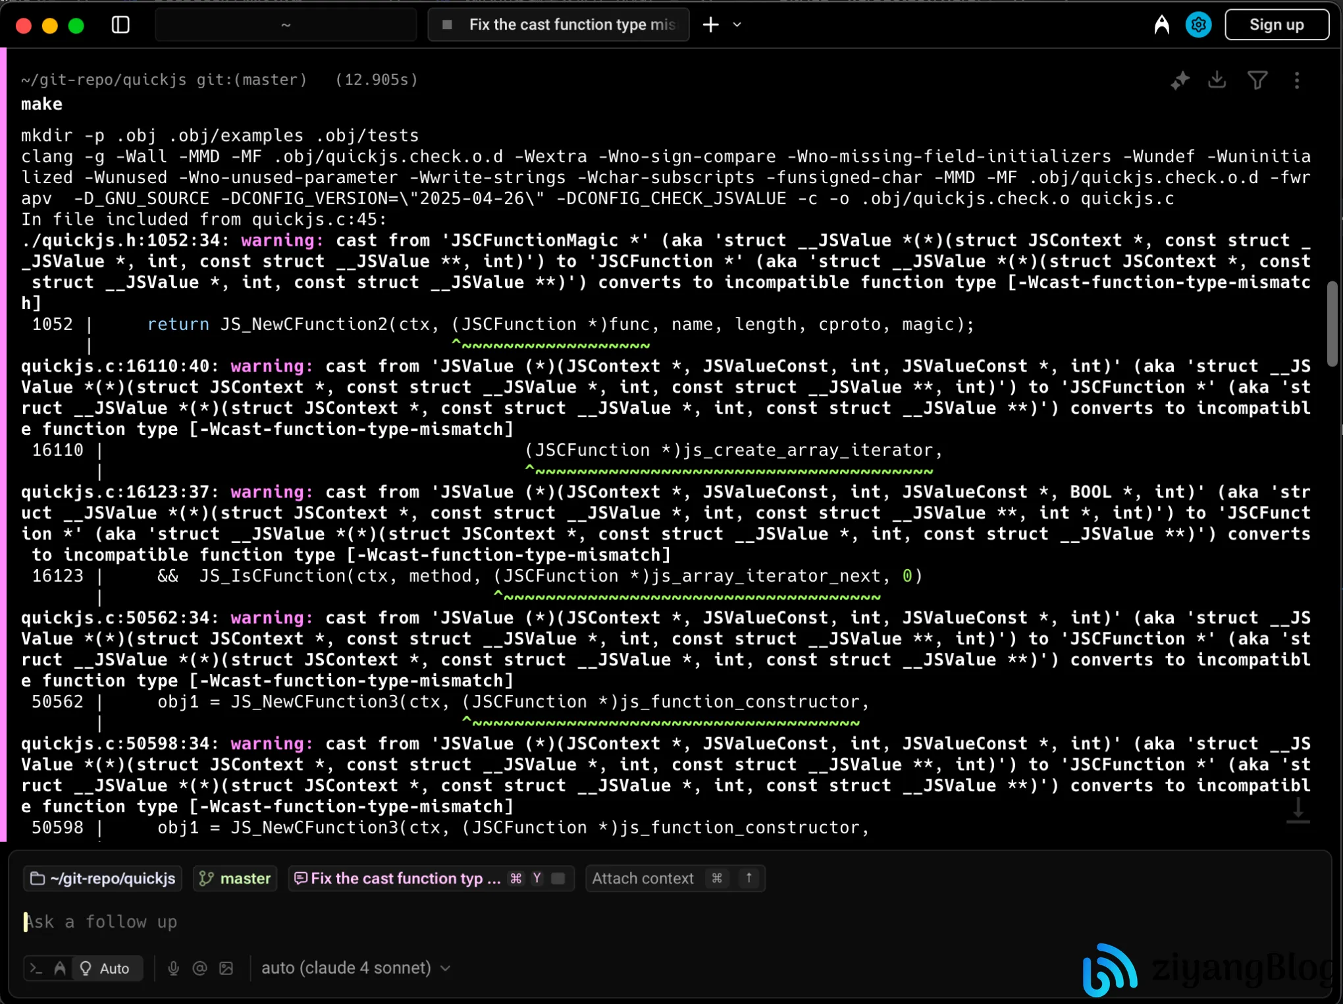Click 'js_array_iterator_next' code text
The width and height of the screenshot is (1343, 1004).
click(766, 576)
